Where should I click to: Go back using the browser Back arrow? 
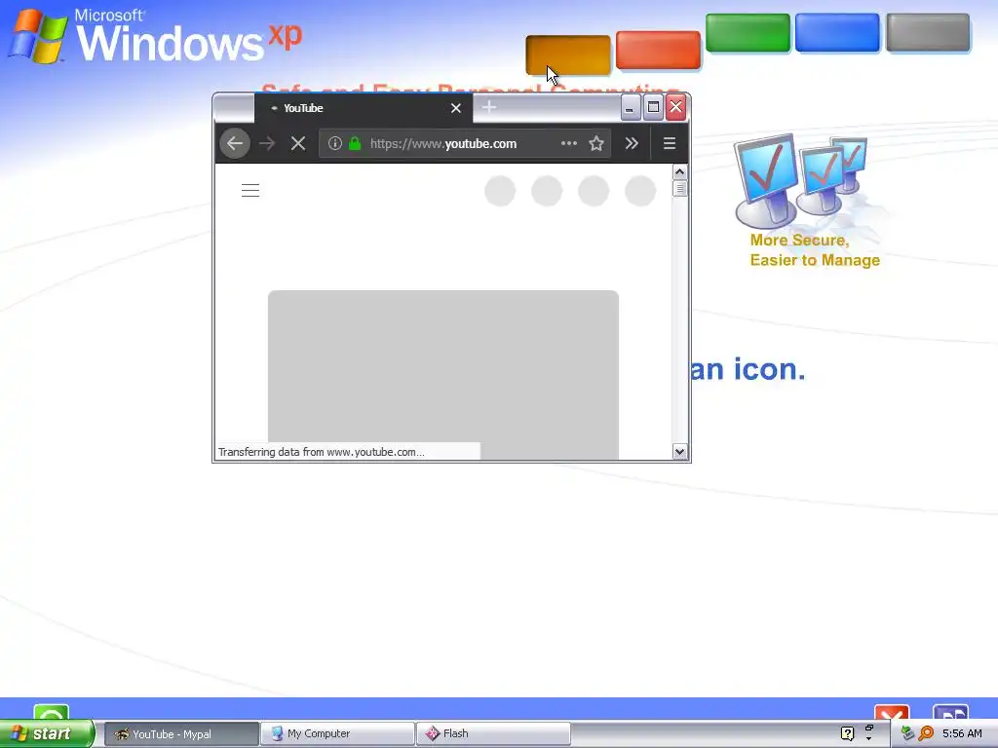click(x=235, y=143)
